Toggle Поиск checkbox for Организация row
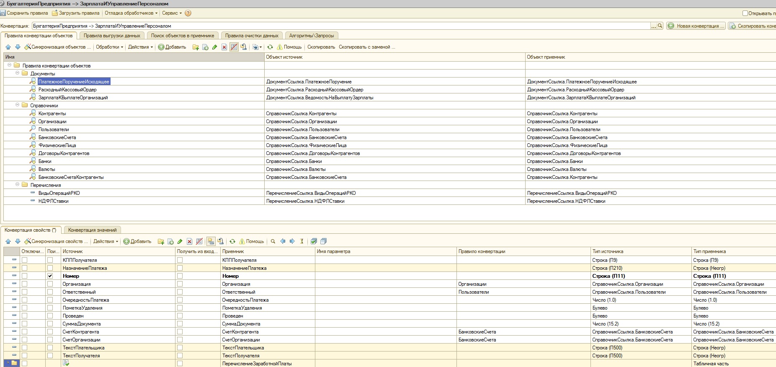The height and width of the screenshot is (367, 776). pyautogui.click(x=50, y=284)
